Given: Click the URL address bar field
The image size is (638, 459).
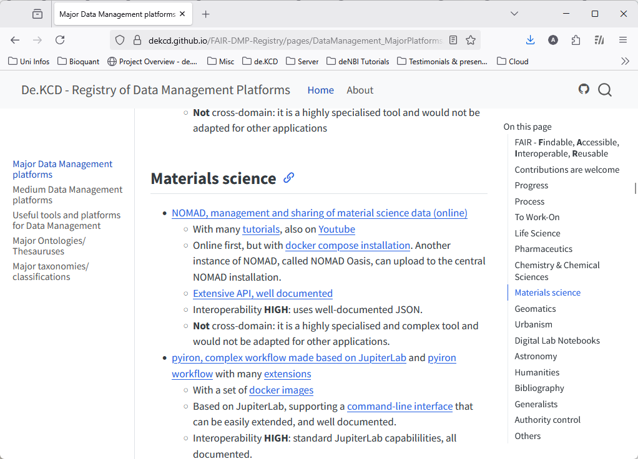Looking at the screenshot, I should (293, 40).
